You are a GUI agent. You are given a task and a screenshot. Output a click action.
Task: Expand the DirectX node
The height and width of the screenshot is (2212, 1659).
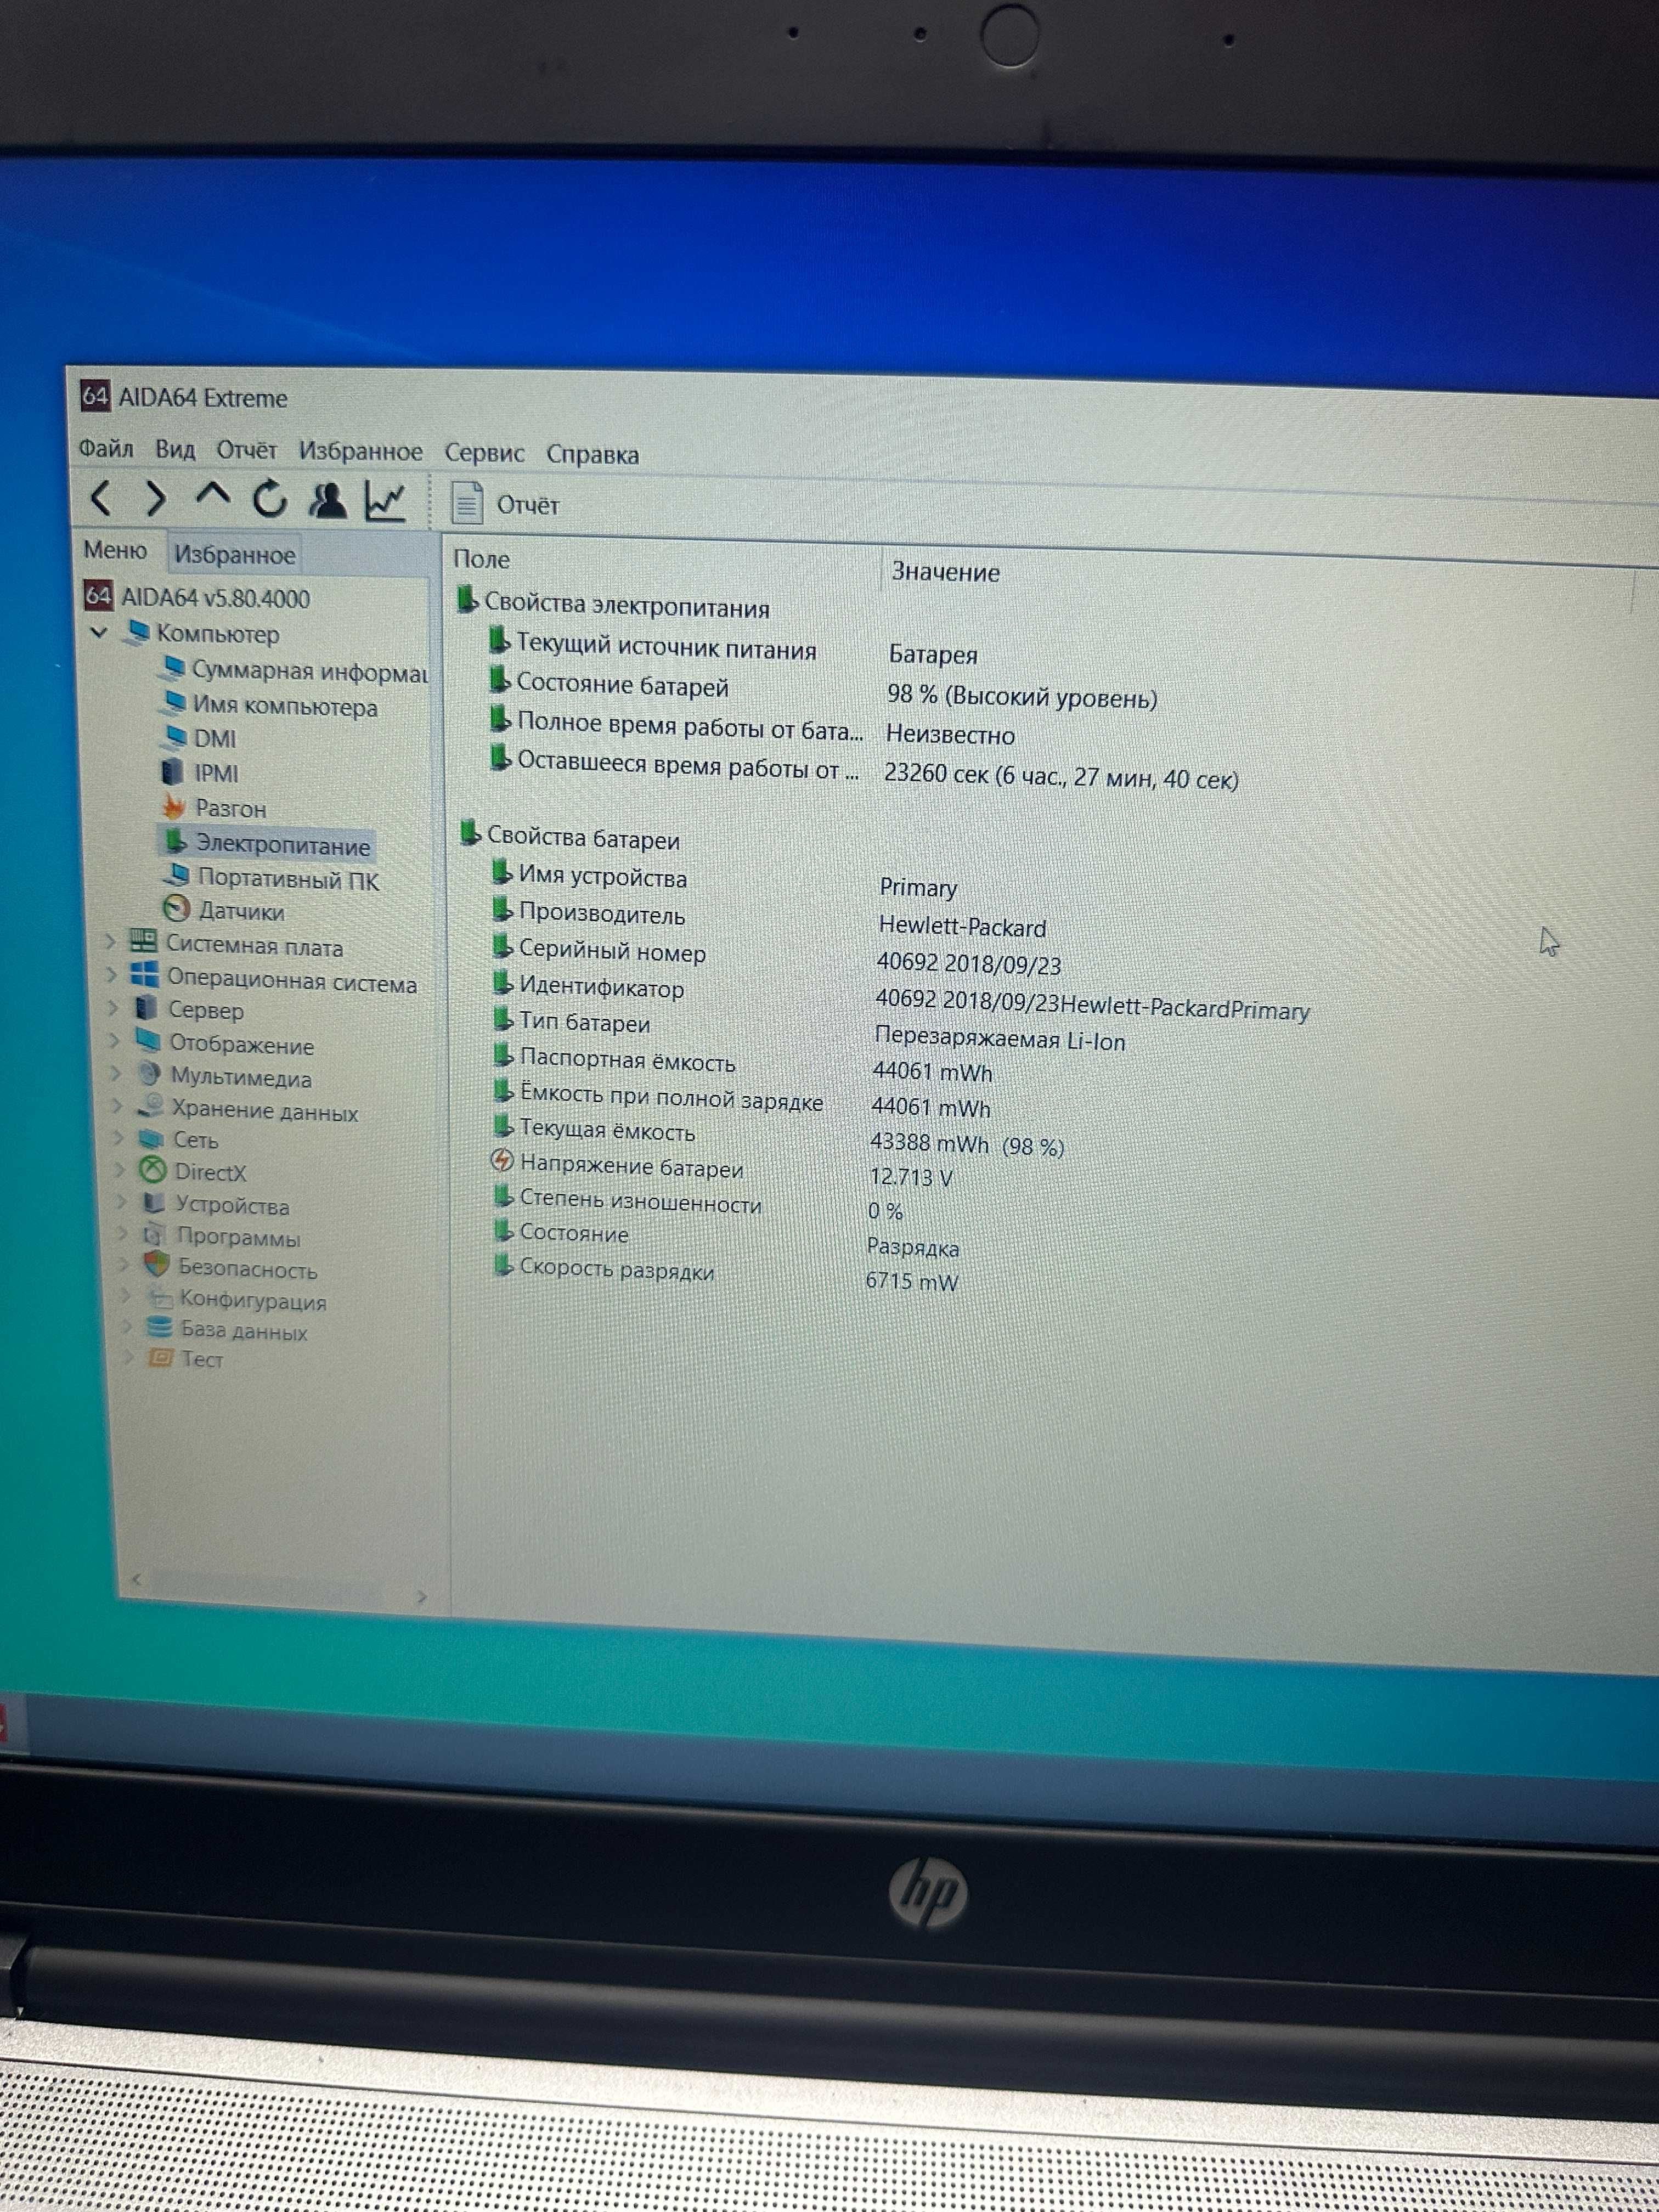click(x=120, y=1169)
